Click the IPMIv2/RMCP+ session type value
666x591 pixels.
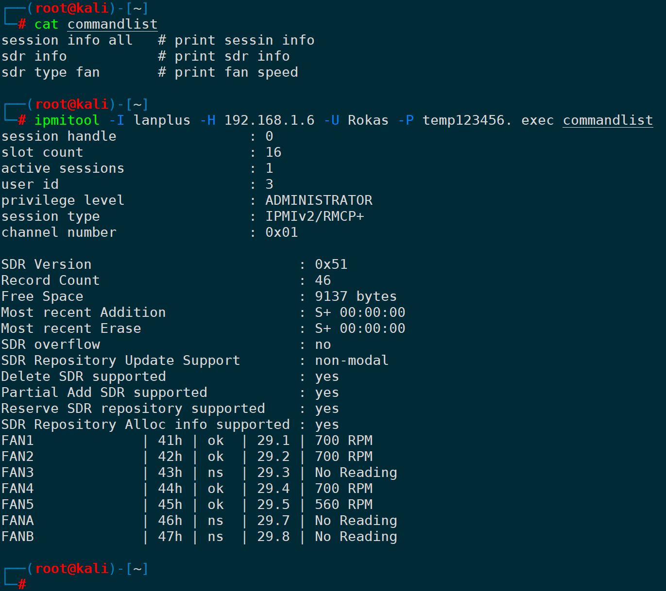coord(314,216)
